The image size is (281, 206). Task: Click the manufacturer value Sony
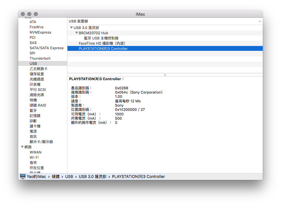pos(119,105)
